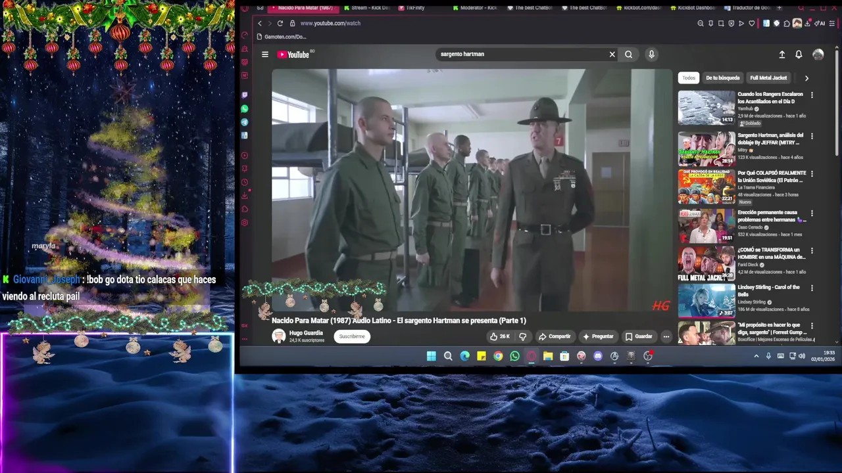The height and width of the screenshot is (473, 842).
Task: Open a new browser tab with plus
Action: click(780, 8)
